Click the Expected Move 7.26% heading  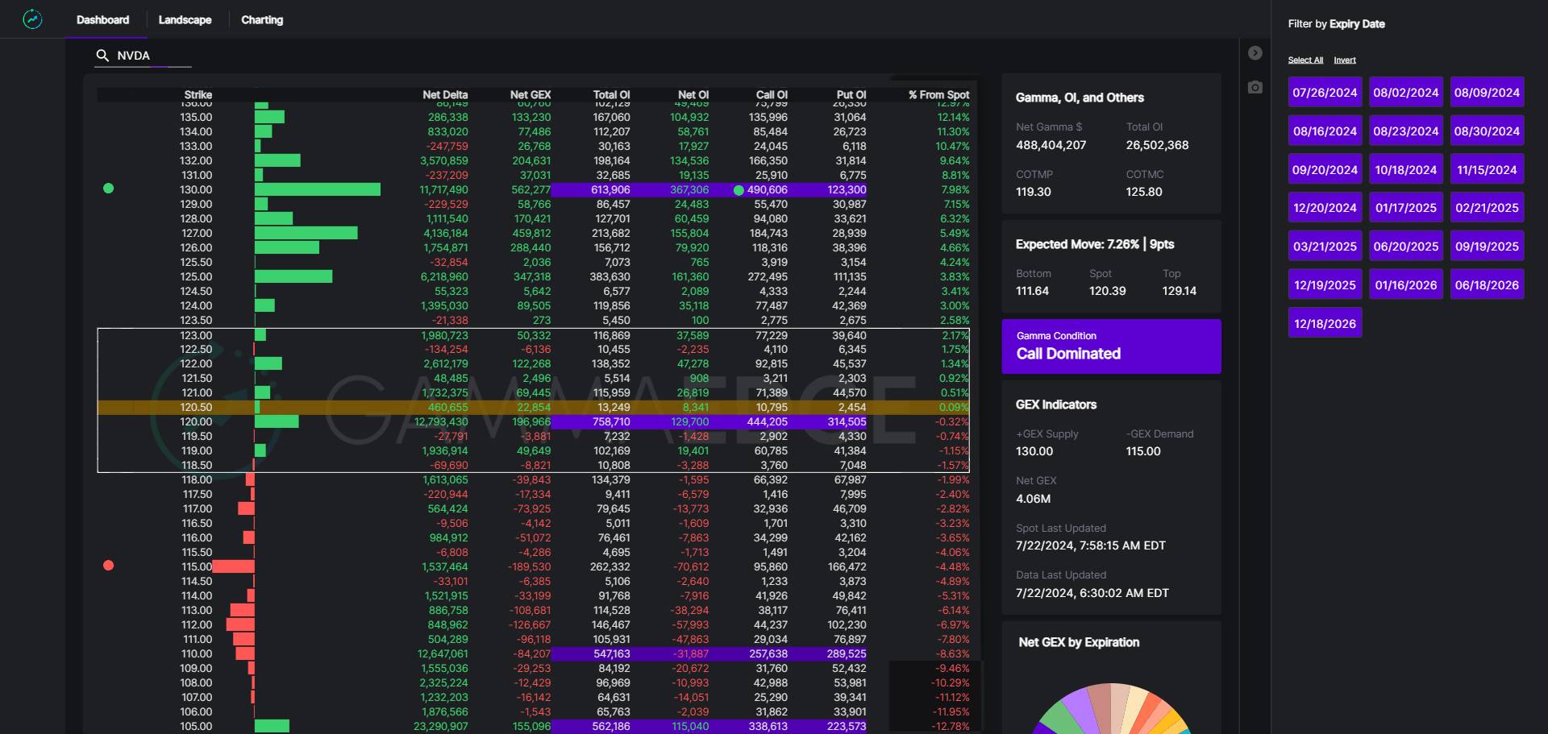pos(1095,244)
